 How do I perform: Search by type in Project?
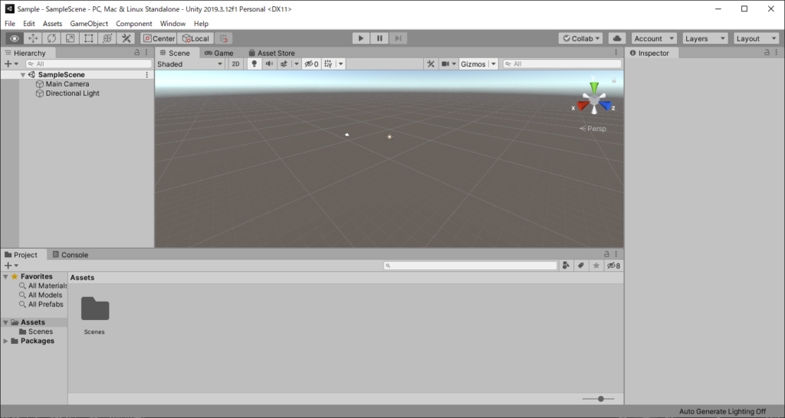(566, 266)
